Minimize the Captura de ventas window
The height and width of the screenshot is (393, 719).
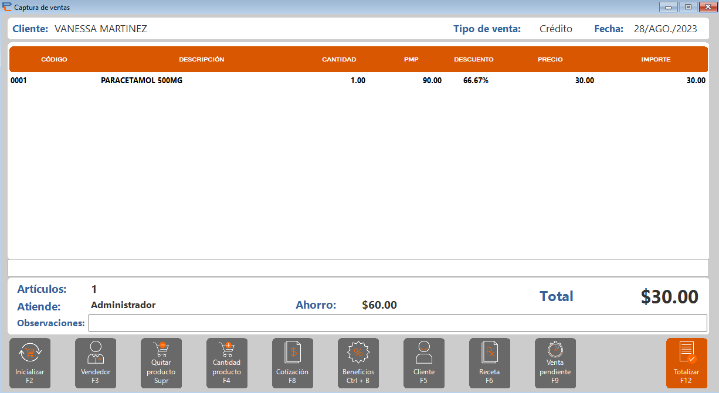[x=669, y=7]
